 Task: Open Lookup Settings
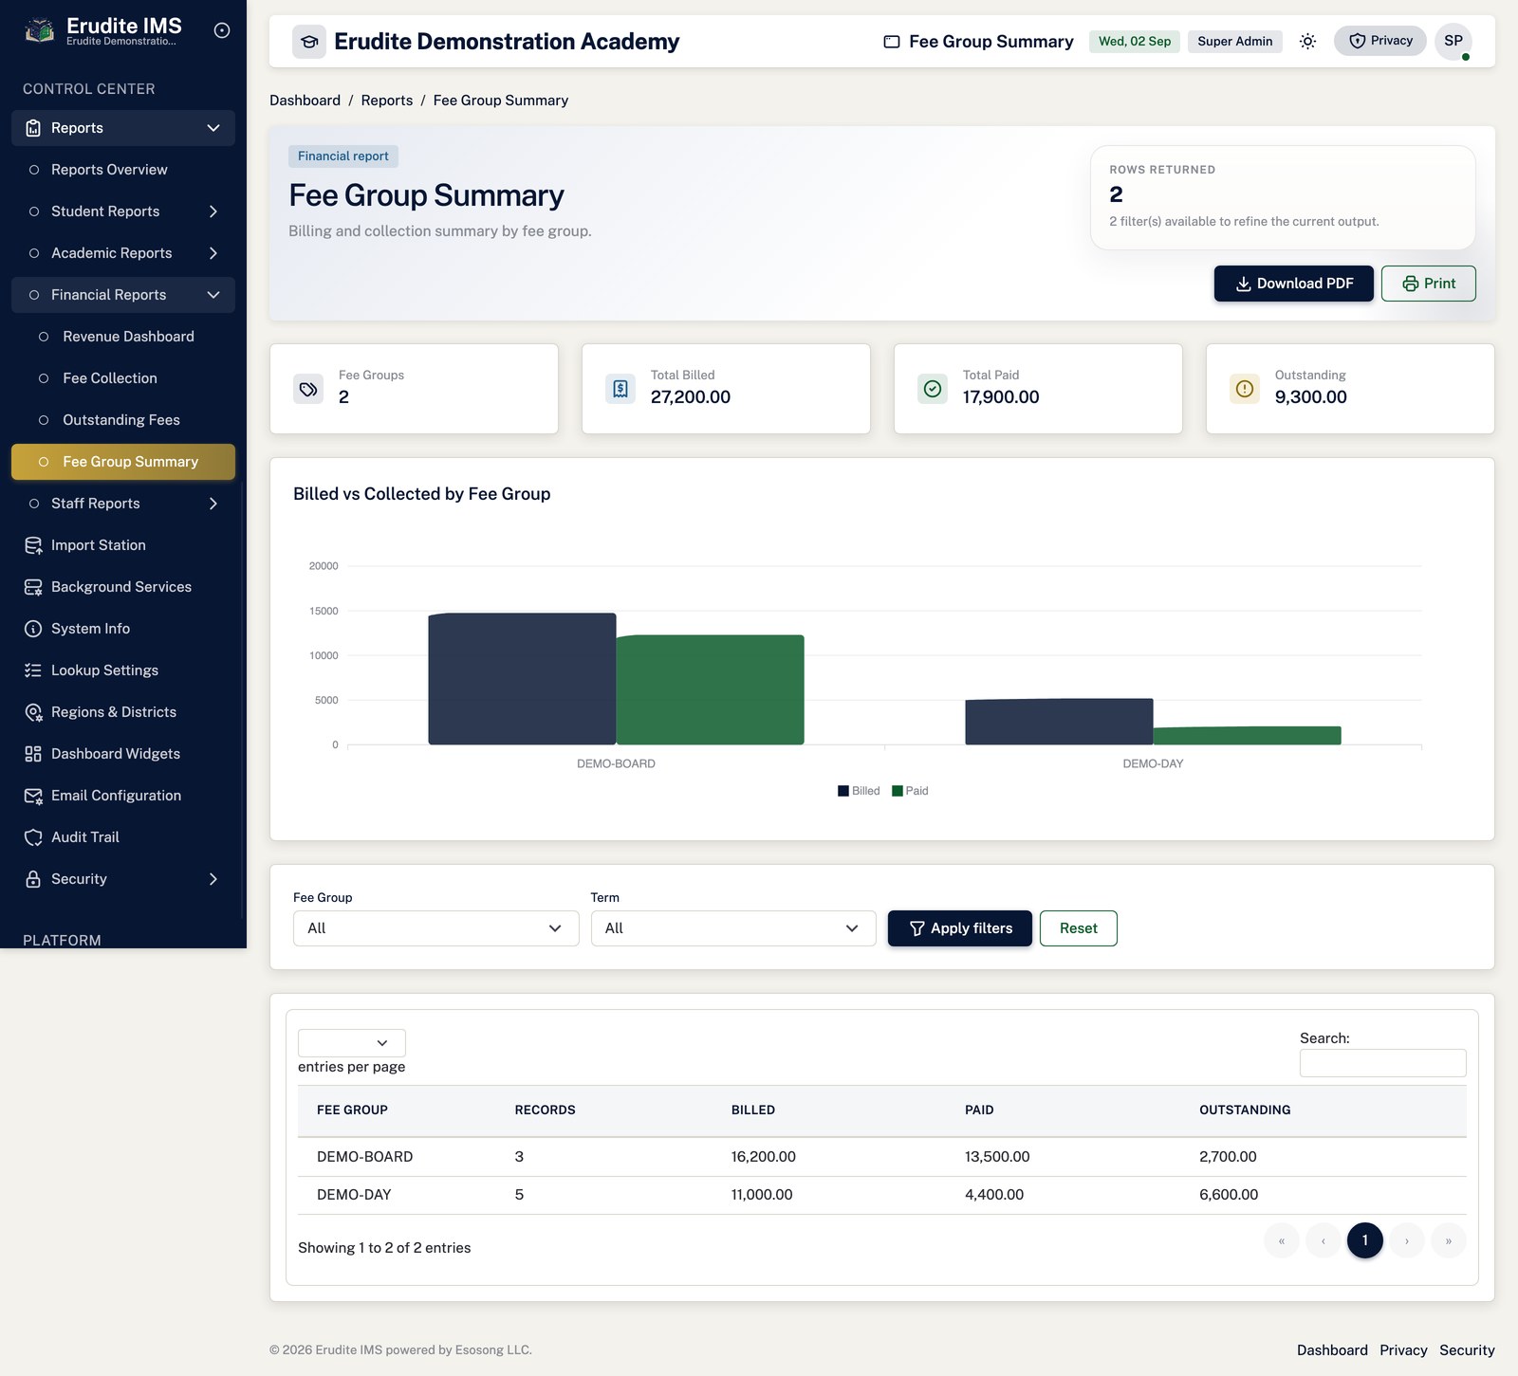(123, 670)
